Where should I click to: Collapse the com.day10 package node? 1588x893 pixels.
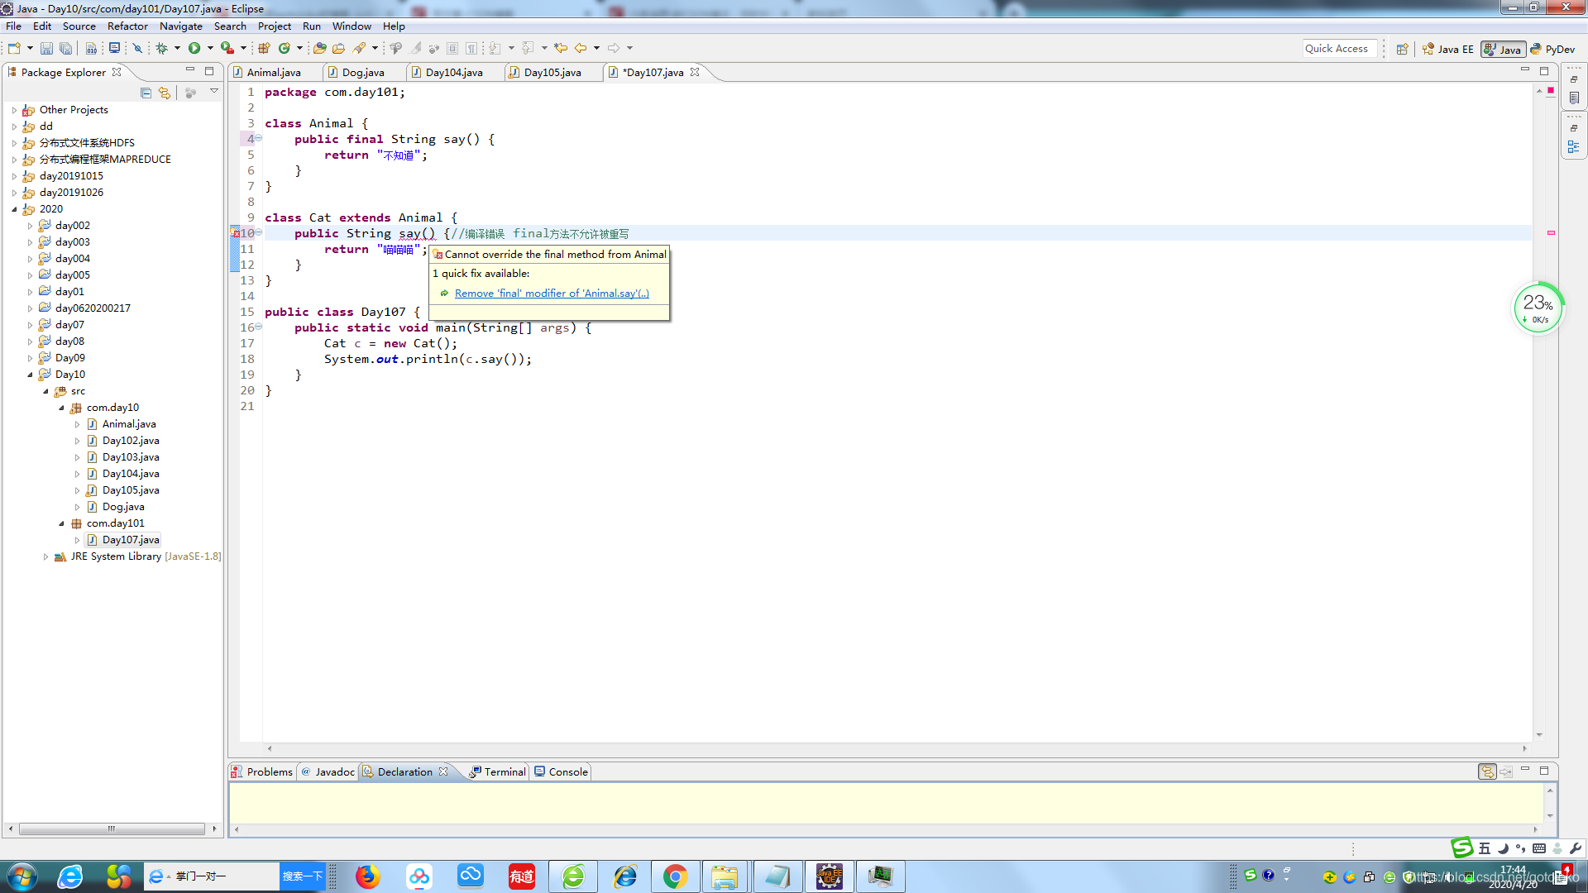(61, 408)
